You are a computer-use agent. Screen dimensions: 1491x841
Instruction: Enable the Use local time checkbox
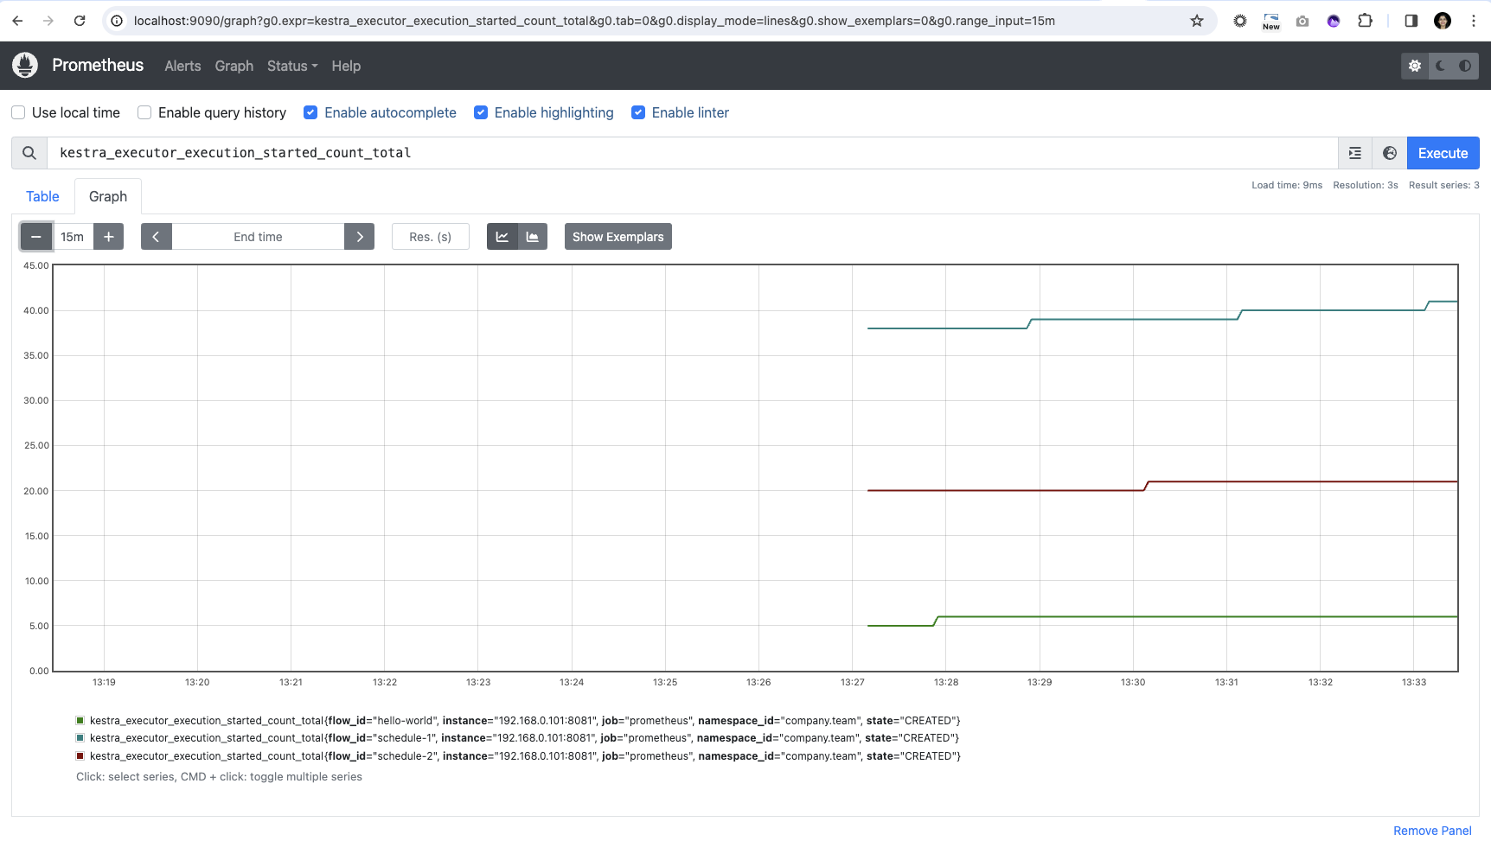18,112
